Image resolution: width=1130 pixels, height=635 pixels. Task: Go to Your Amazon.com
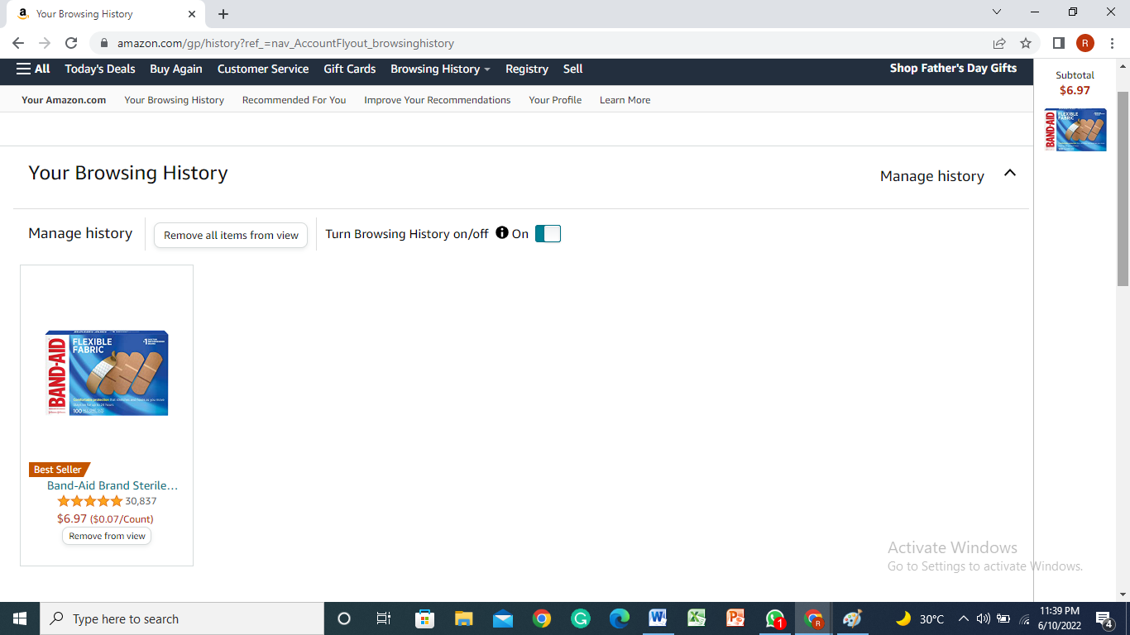pyautogui.click(x=64, y=100)
